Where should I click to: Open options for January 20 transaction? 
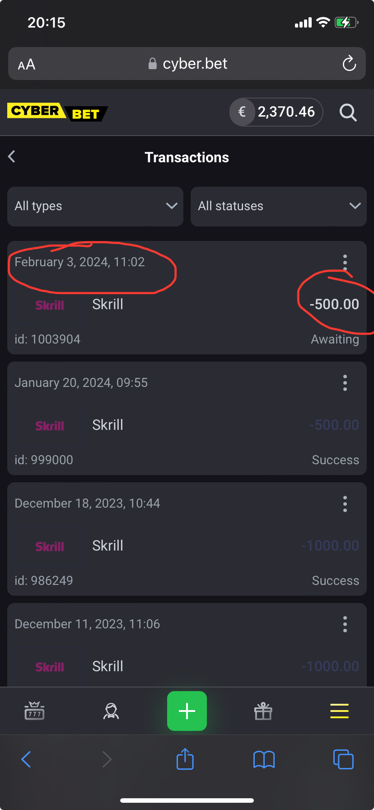click(x=345, y=383)
